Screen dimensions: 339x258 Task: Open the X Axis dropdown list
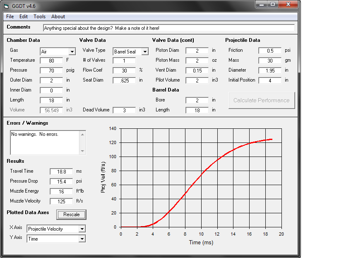82,229
